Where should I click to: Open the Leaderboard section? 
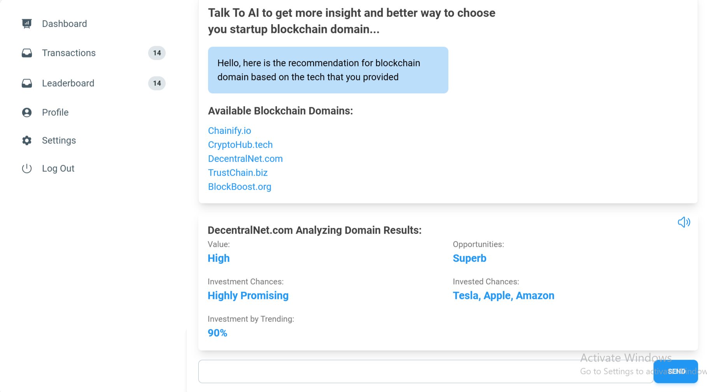pyautogui.click(x=68, y=83)
